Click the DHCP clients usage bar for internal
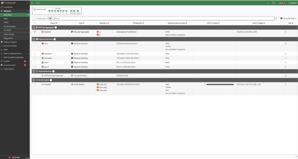Image resolution: width=298 pixels, height=159 pixels. (x=220, y=85)
